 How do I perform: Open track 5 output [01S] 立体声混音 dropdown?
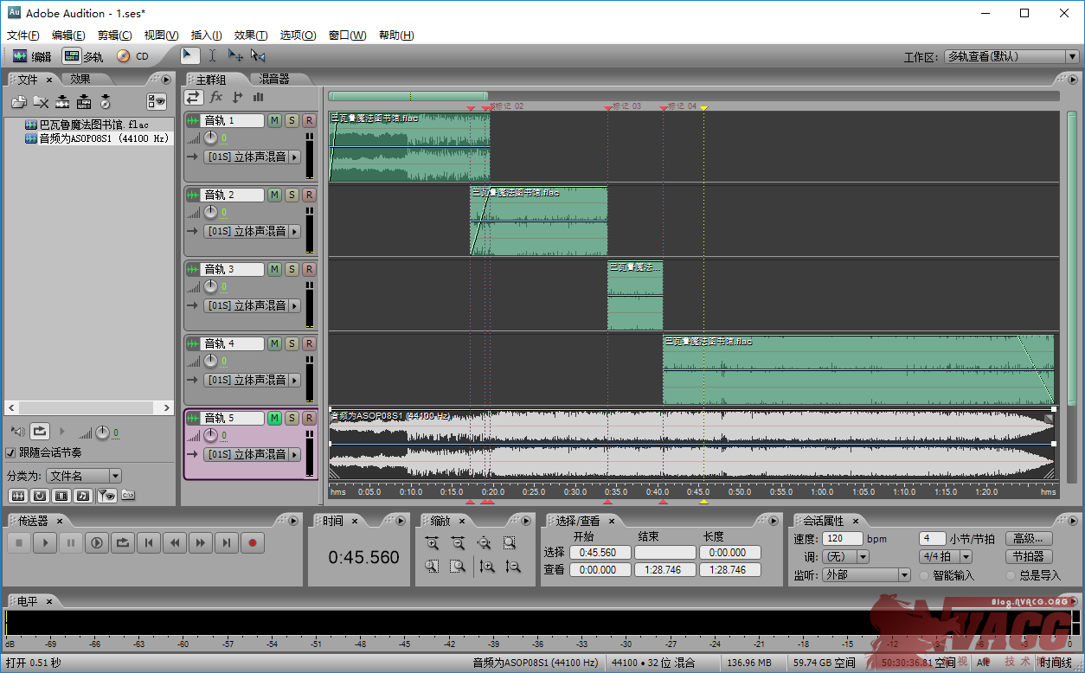click(x=253, y=455)
